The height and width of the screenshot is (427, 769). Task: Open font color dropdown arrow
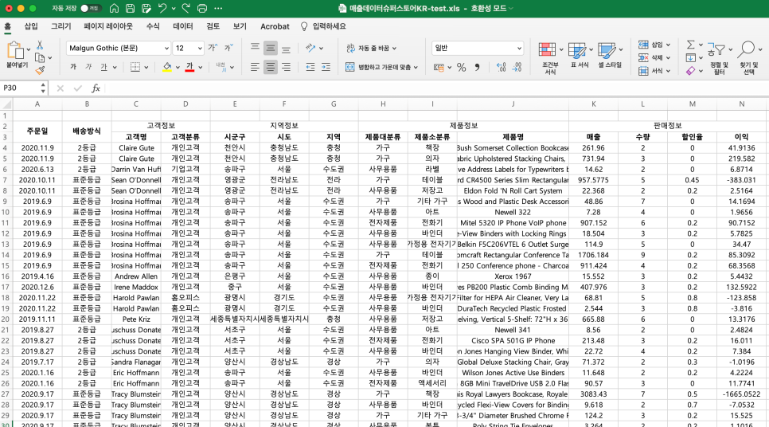pos(200,67)
